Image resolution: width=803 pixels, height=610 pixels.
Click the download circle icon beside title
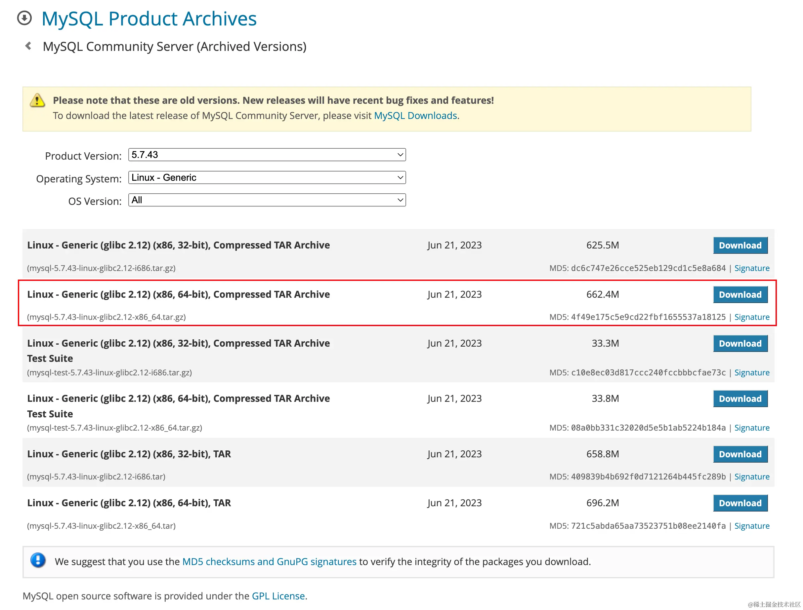(x=24, y=18)
